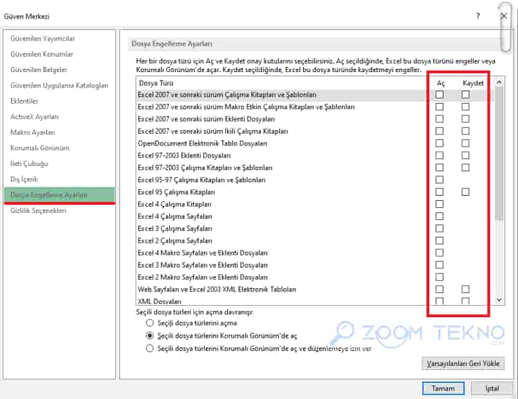Click the Dosya Türü column header
Screen dimensions: 518x399
[x=156, y=83]
